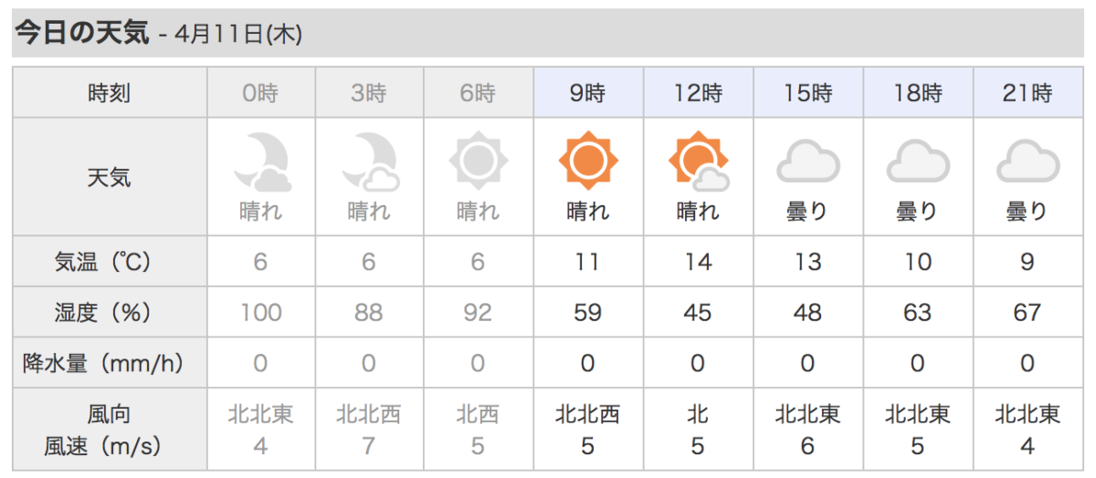
Task: Click the 時刻 row label
Action: click(x=110, y=92)
